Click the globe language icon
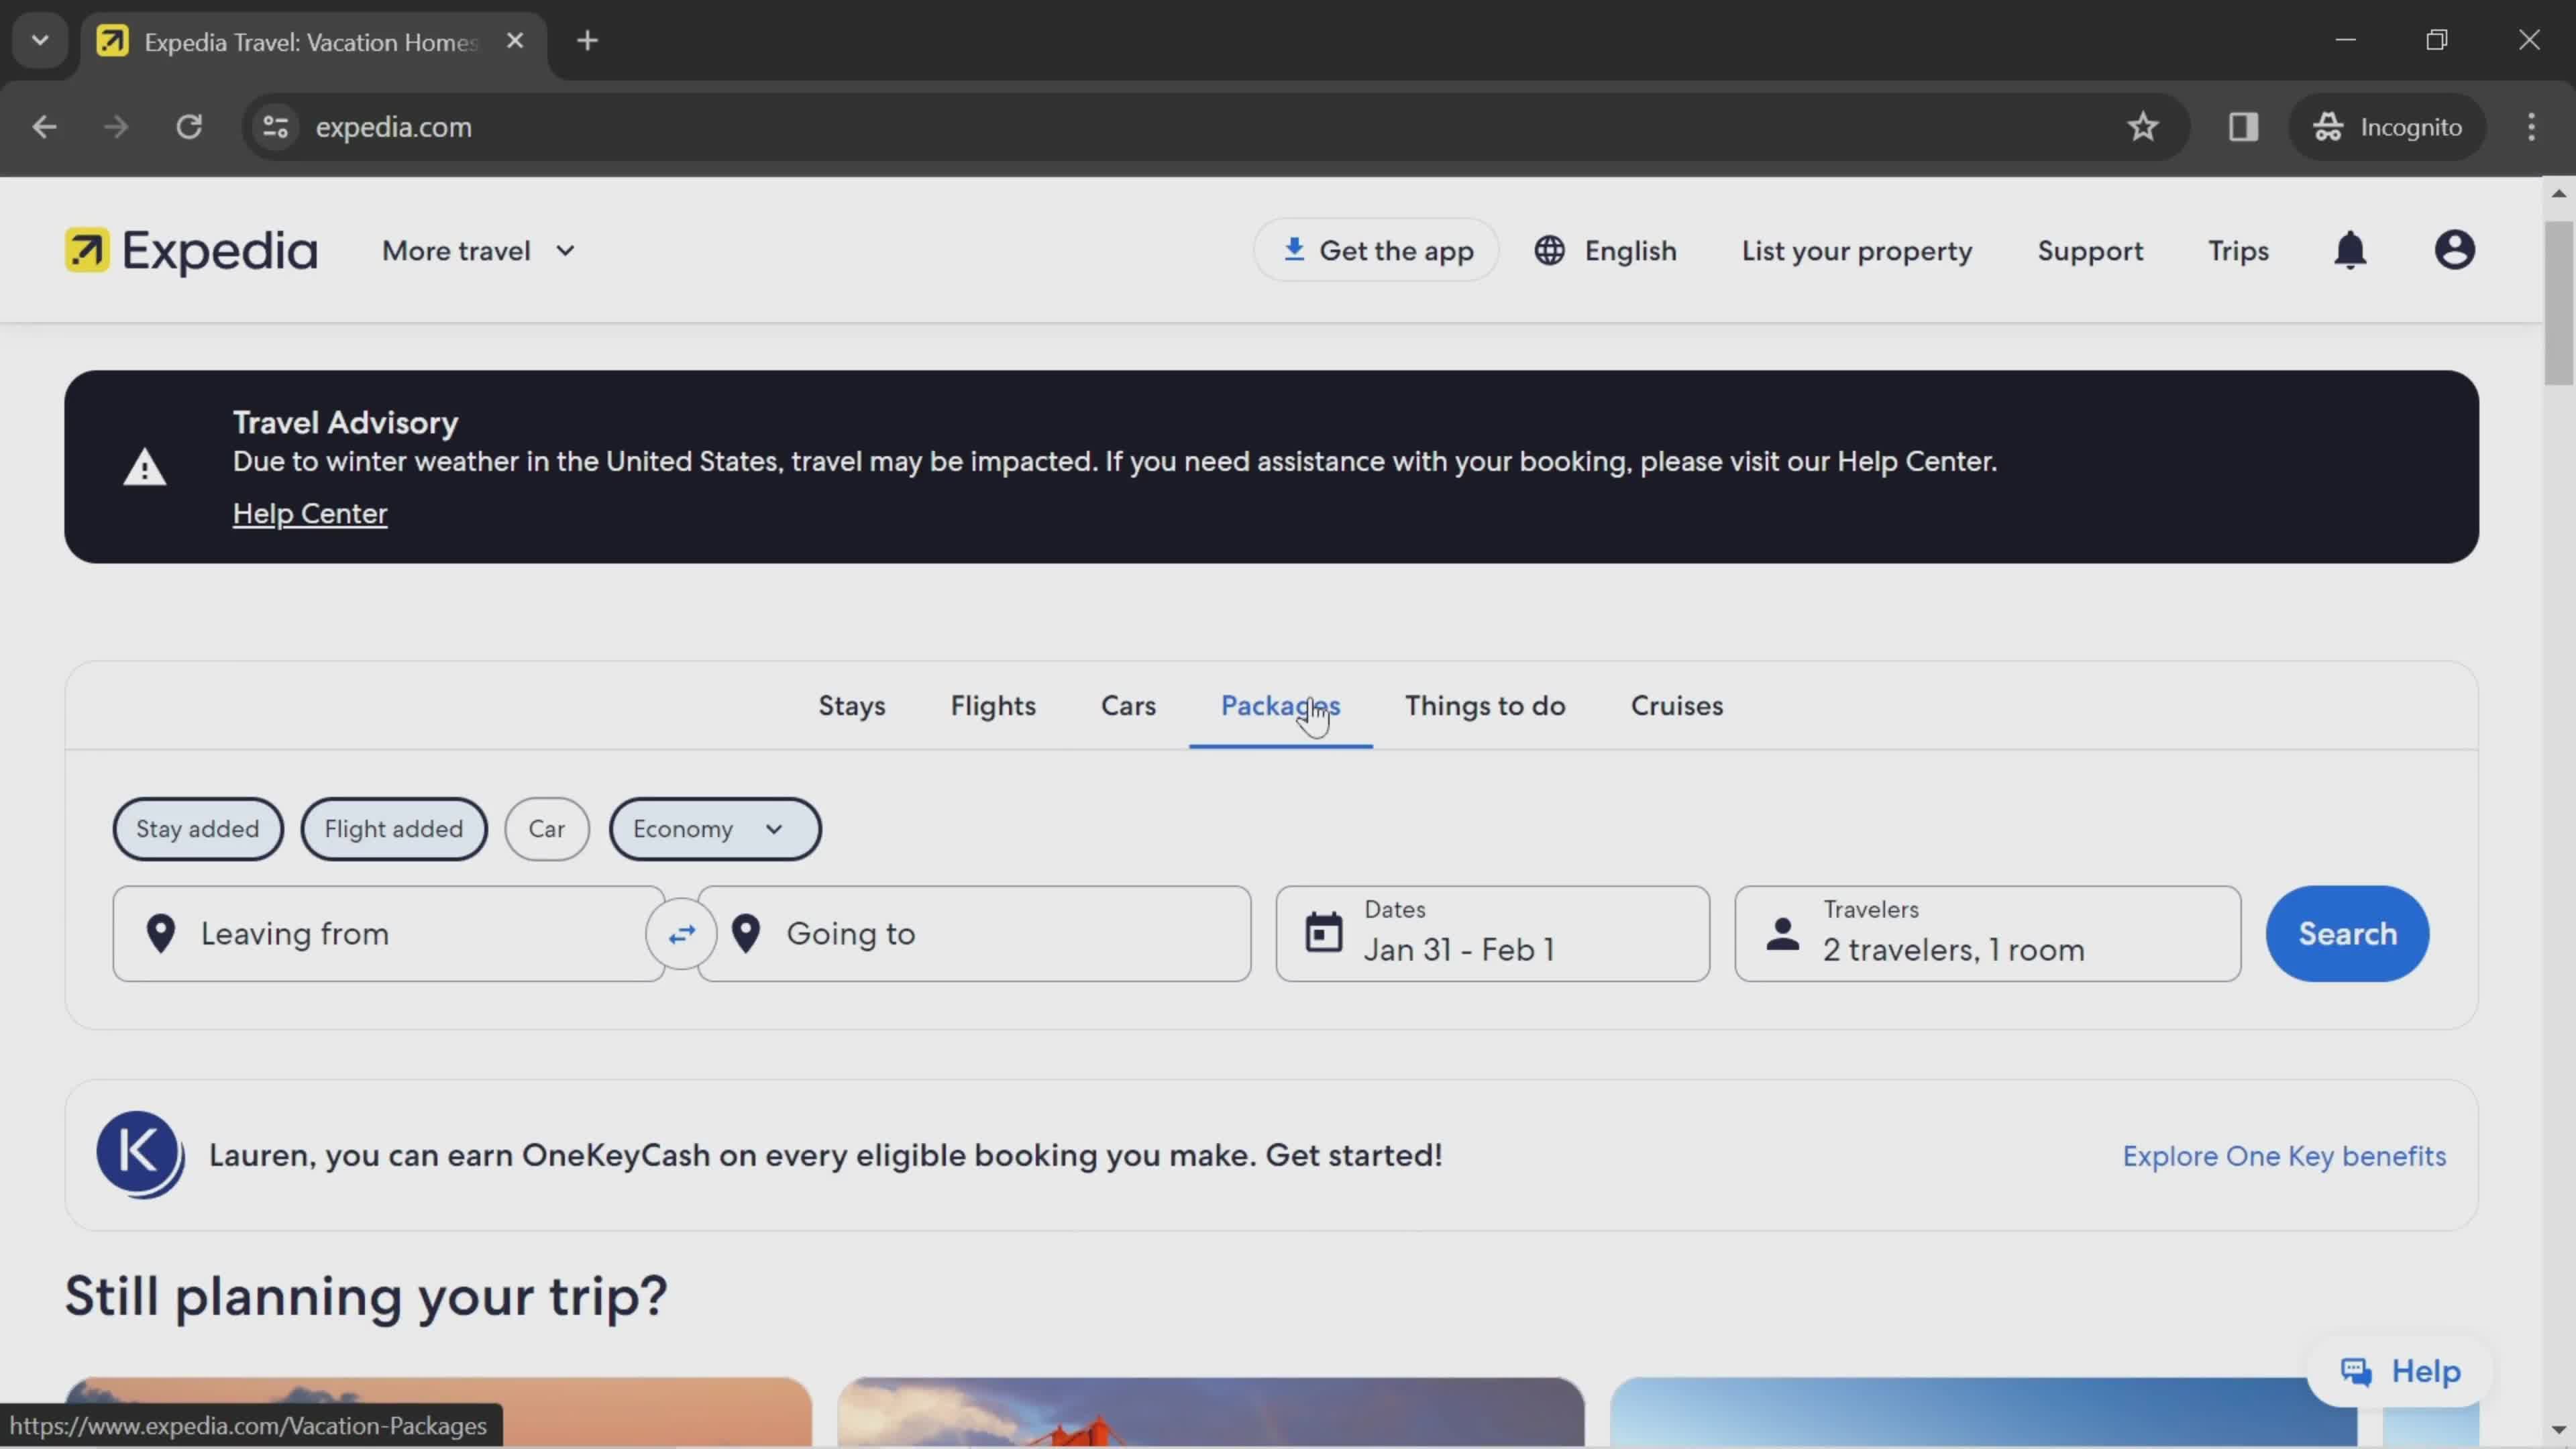Viewport: 2576px width, 1449px height. (1549, 250)
